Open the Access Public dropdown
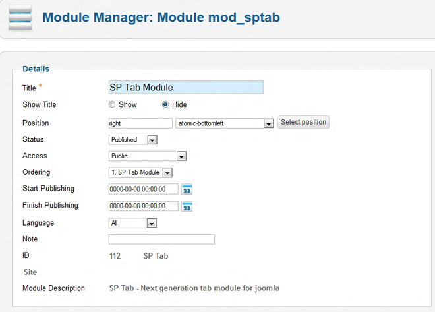 (x=181, y=156)
